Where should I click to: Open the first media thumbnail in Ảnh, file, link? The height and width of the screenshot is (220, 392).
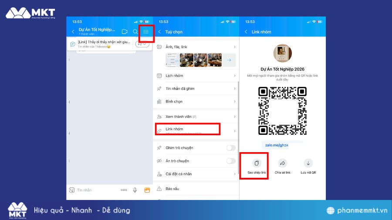(x=172, y=60)
